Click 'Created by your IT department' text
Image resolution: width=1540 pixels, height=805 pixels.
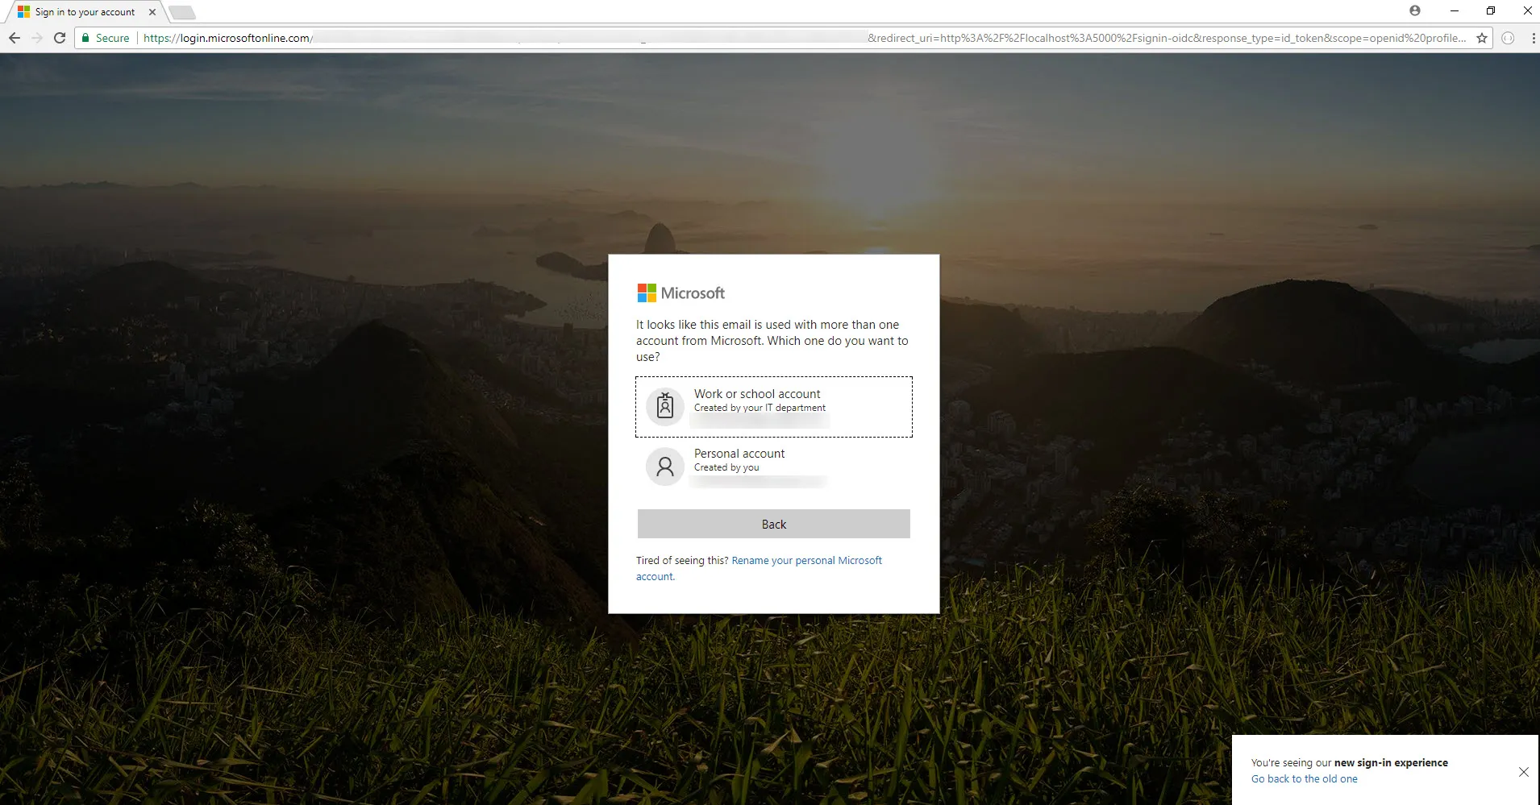point(760,408)
